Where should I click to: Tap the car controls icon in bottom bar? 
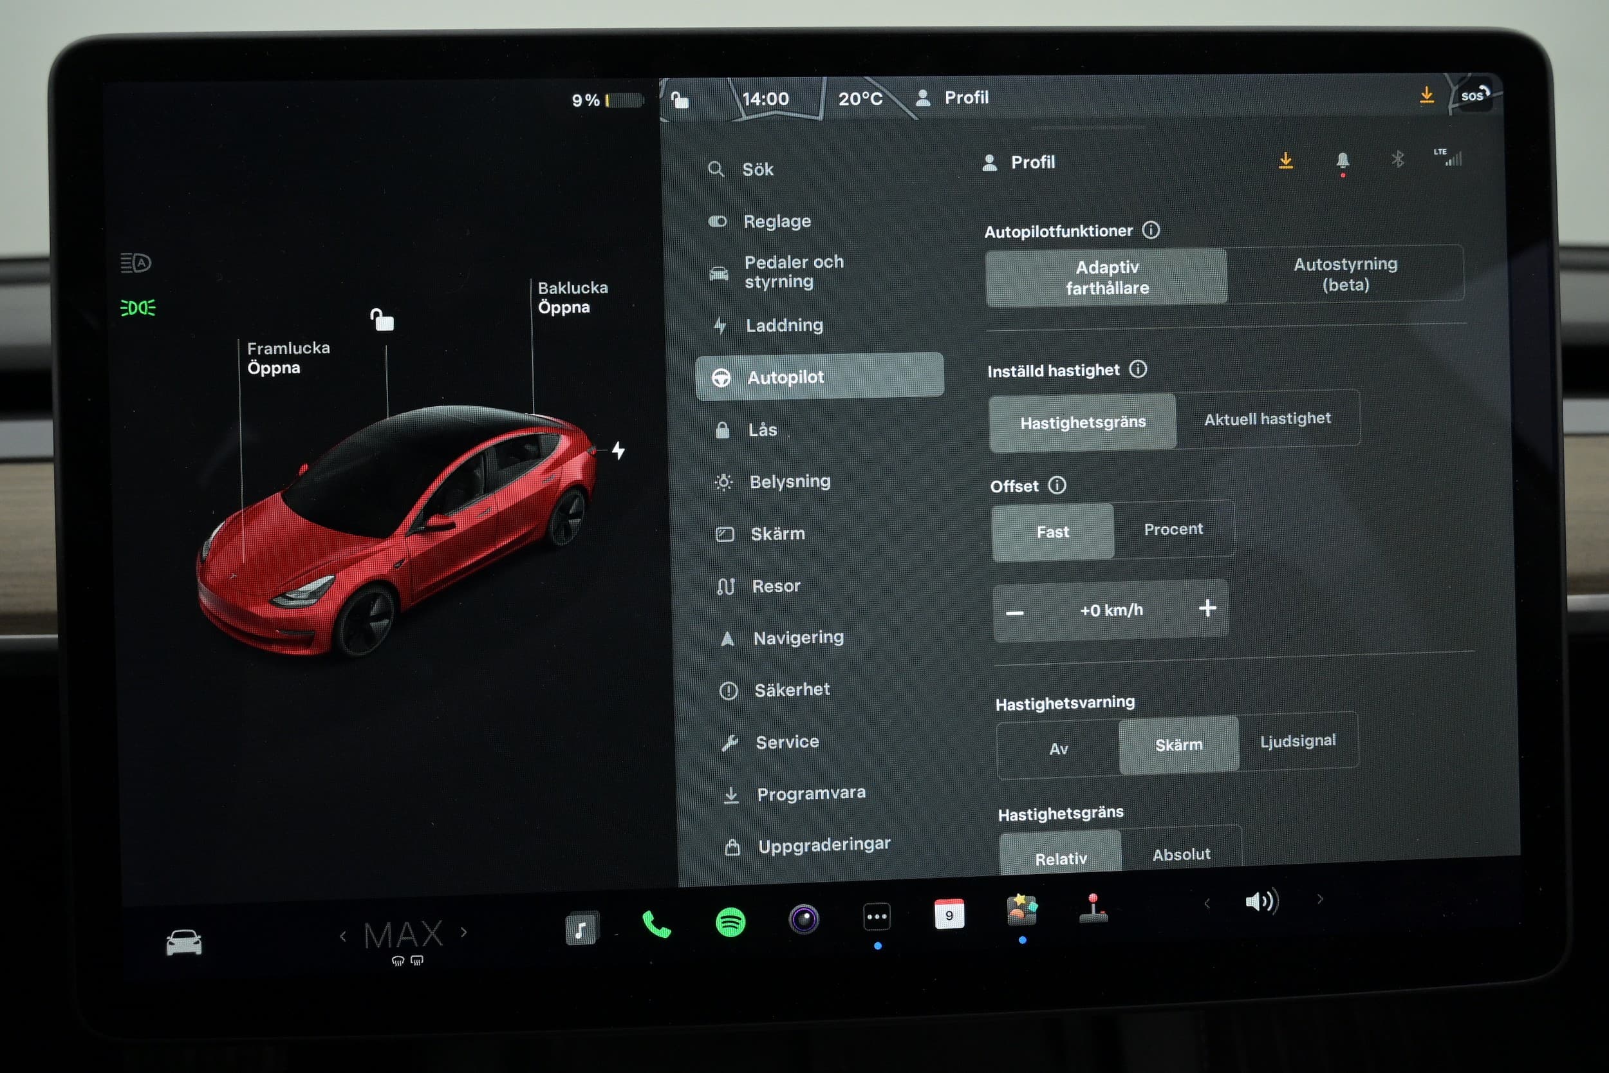pos(183,942)
